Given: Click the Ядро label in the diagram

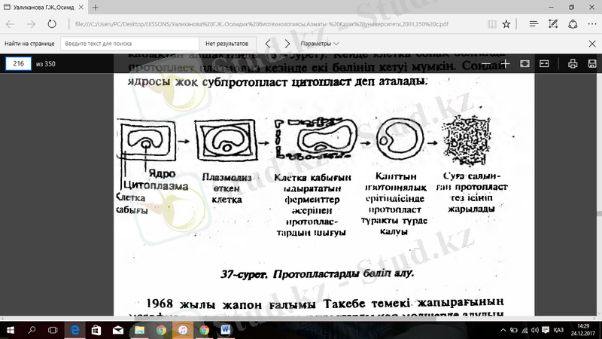Looking at the screenshot, I should click(x=163, y=174).
